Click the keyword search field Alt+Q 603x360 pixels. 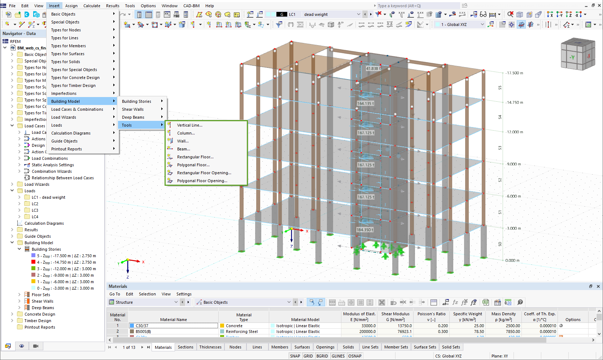[415, 5]
